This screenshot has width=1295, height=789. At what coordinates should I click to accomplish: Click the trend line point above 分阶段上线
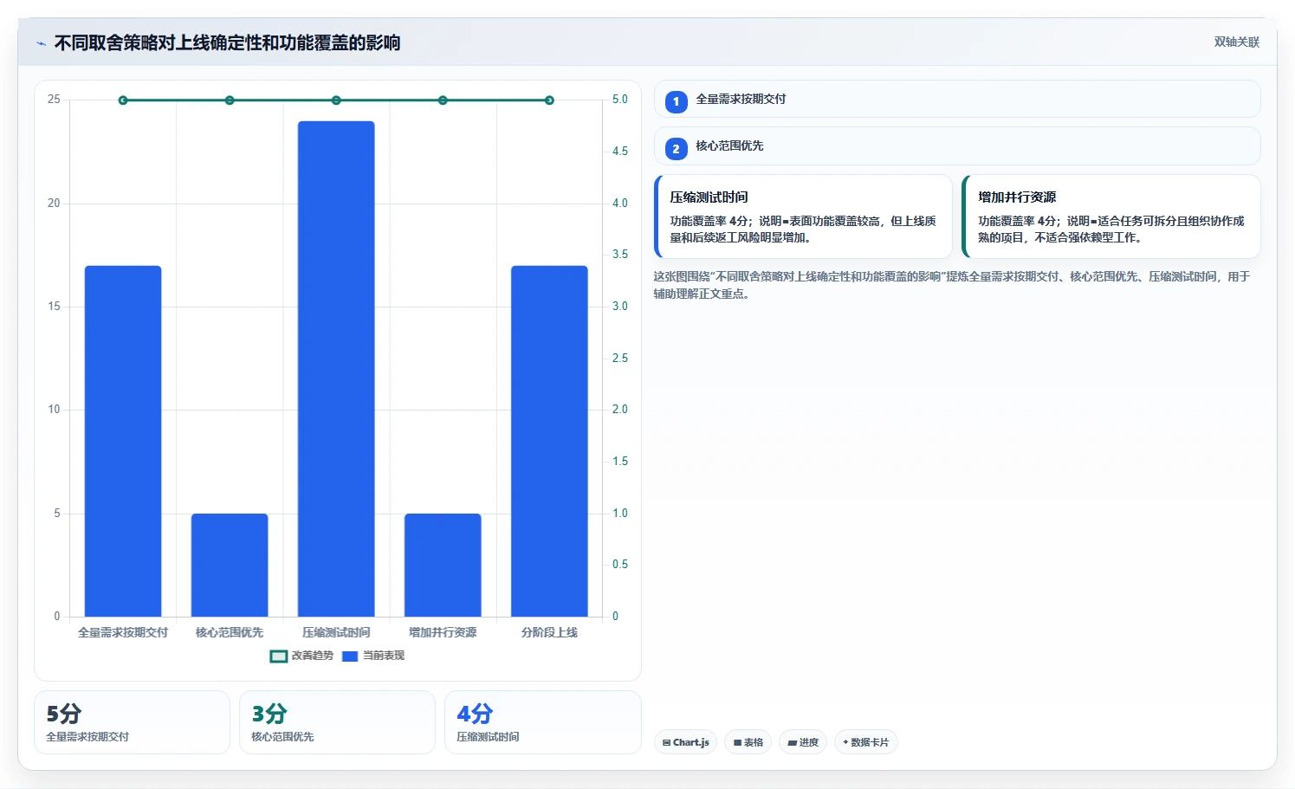click(x=549, y=100)
